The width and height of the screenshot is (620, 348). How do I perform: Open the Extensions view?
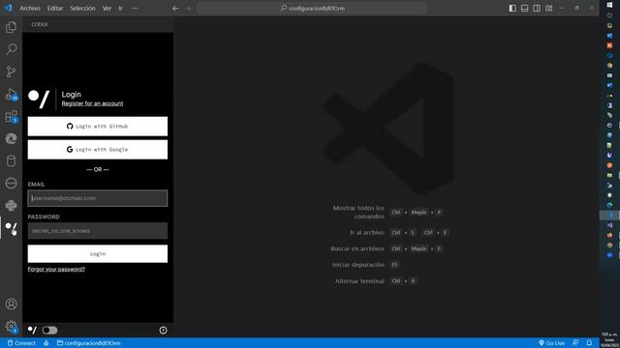(11, 117)
